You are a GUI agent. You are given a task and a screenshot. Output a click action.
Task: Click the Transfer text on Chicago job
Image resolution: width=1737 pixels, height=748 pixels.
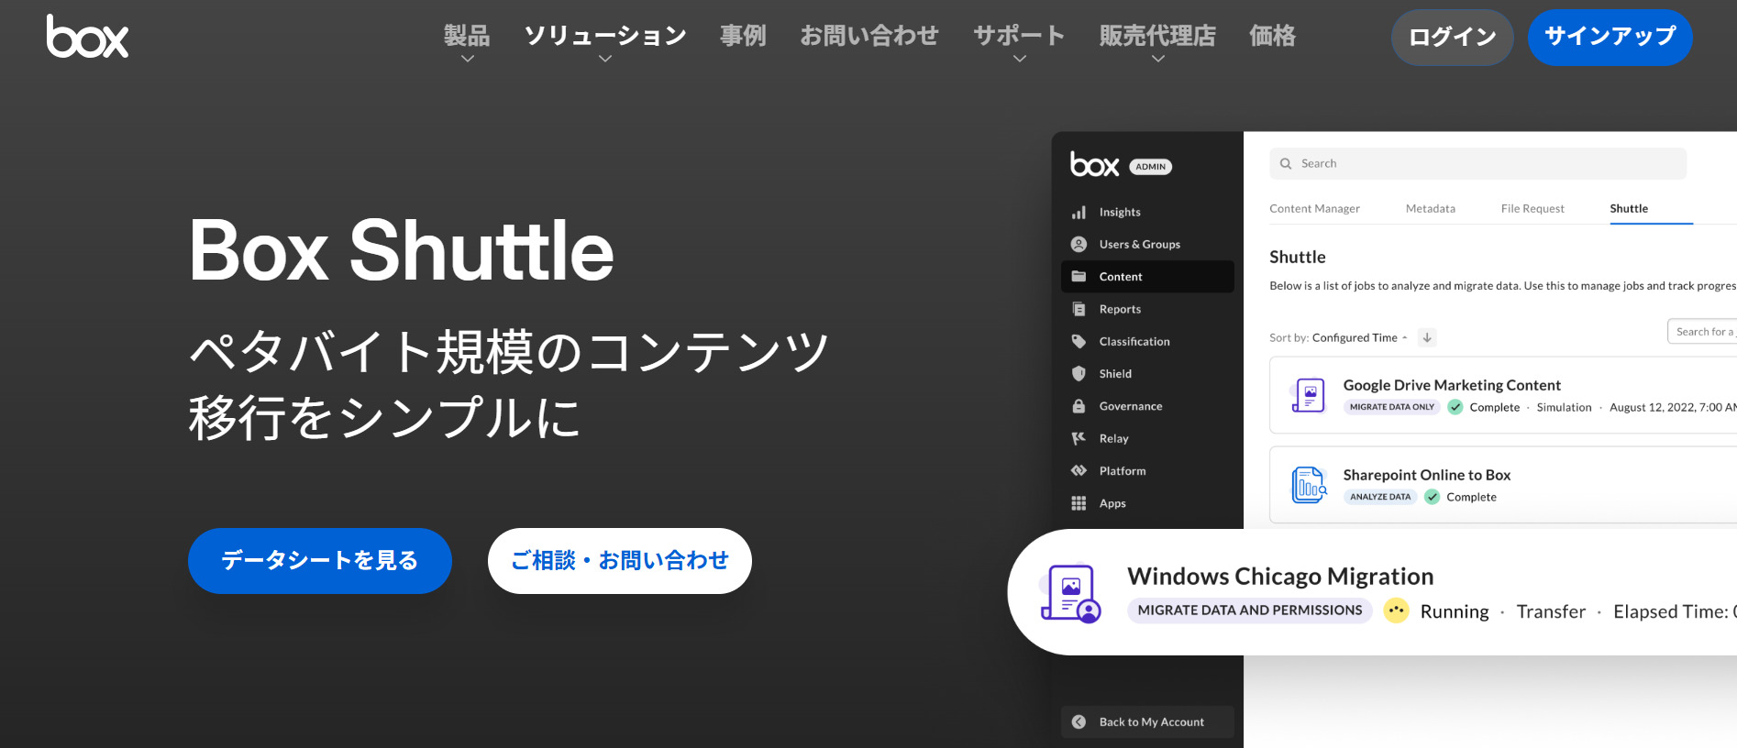(x=1551, y=611)
